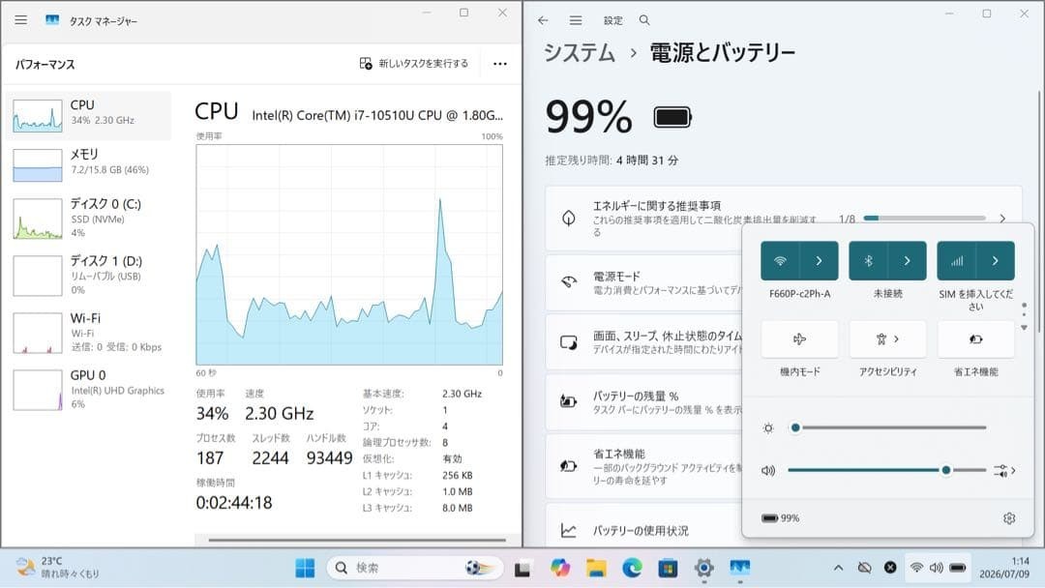Open the Windows Start menu

click(x=305, y=568)
